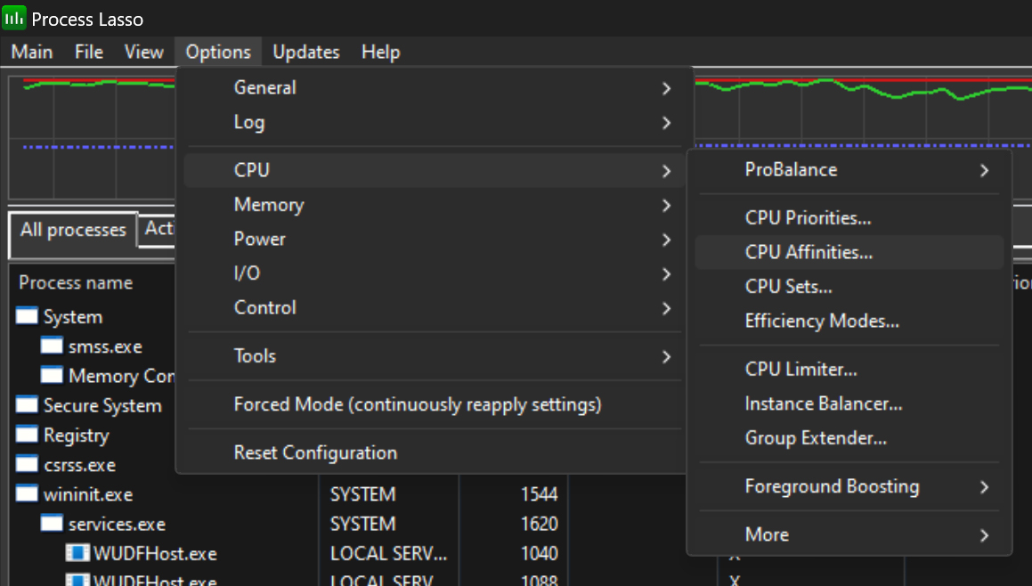This screenshot has height=586, width=1032.
Task: Click the wininit.exe process icon
Action: click(28, 494)
